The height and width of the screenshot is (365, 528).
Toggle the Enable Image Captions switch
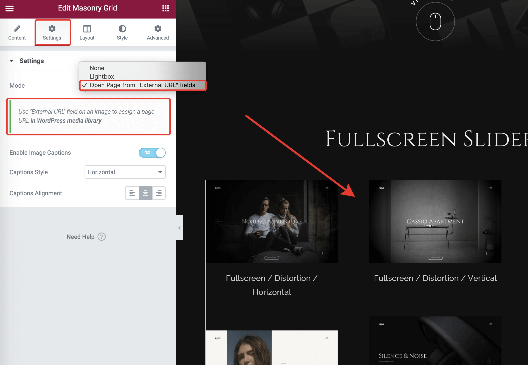tap(152, 153)
